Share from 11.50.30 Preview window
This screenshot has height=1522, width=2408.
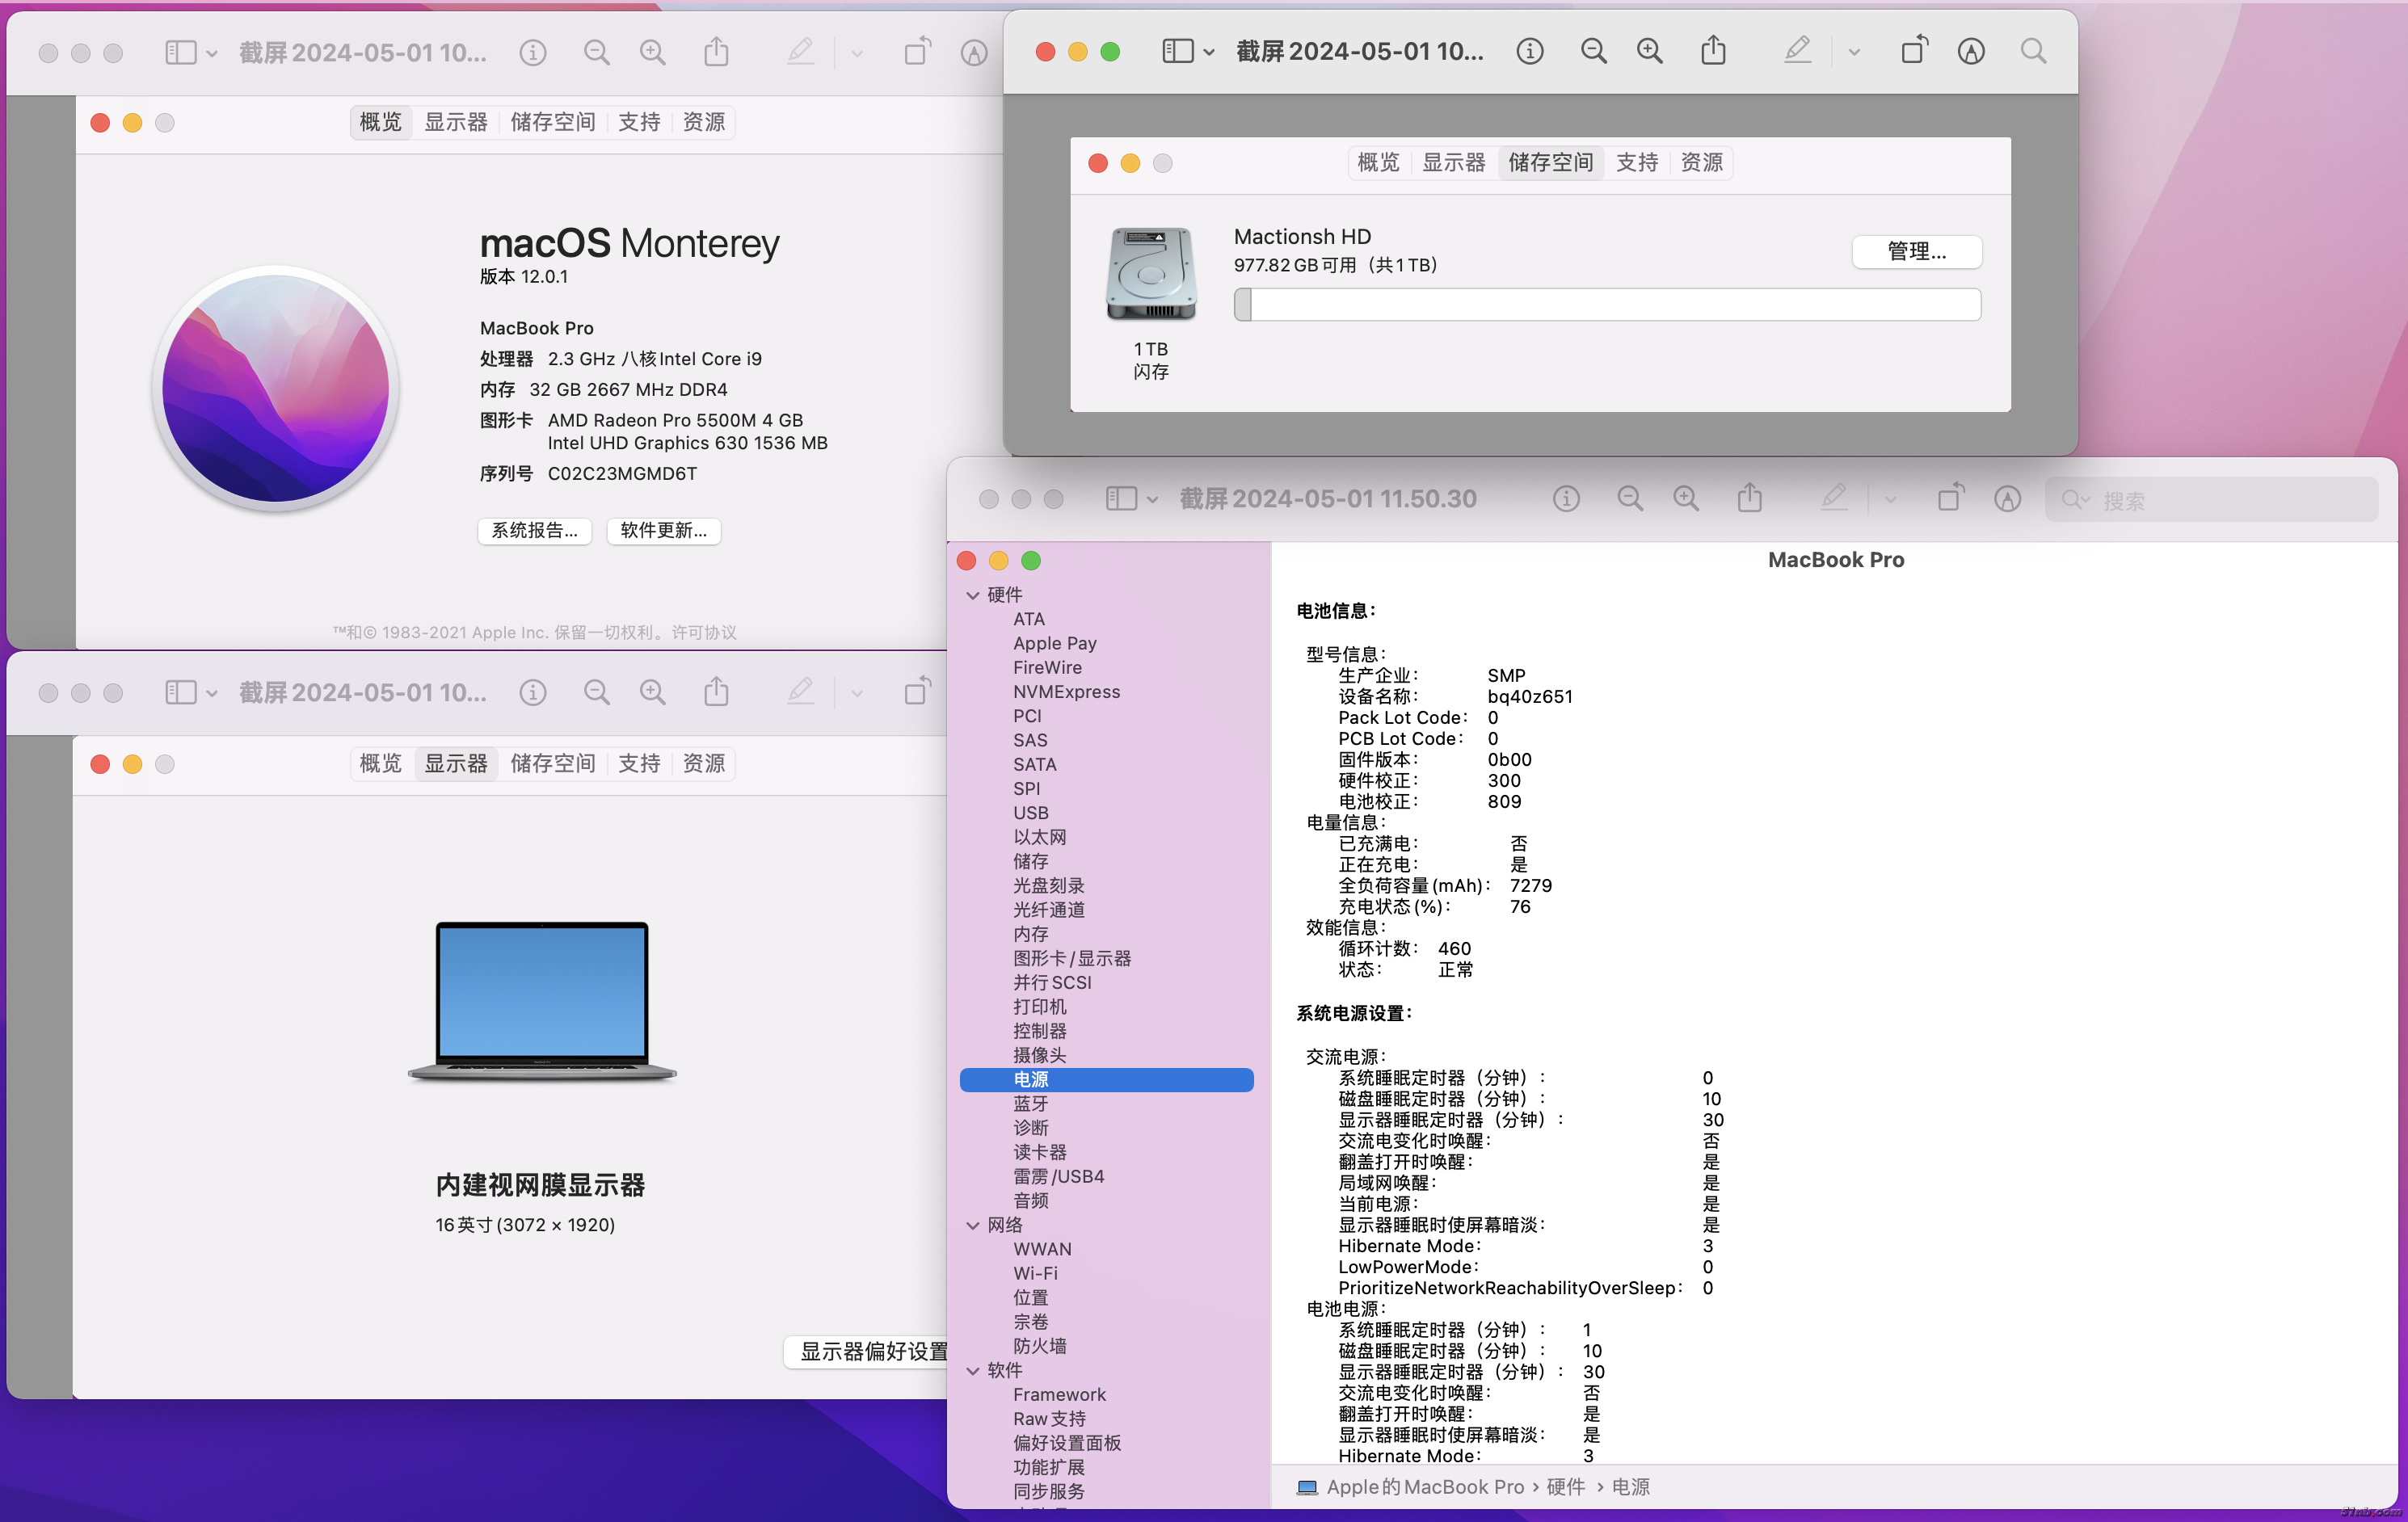tap(1749, 497)
